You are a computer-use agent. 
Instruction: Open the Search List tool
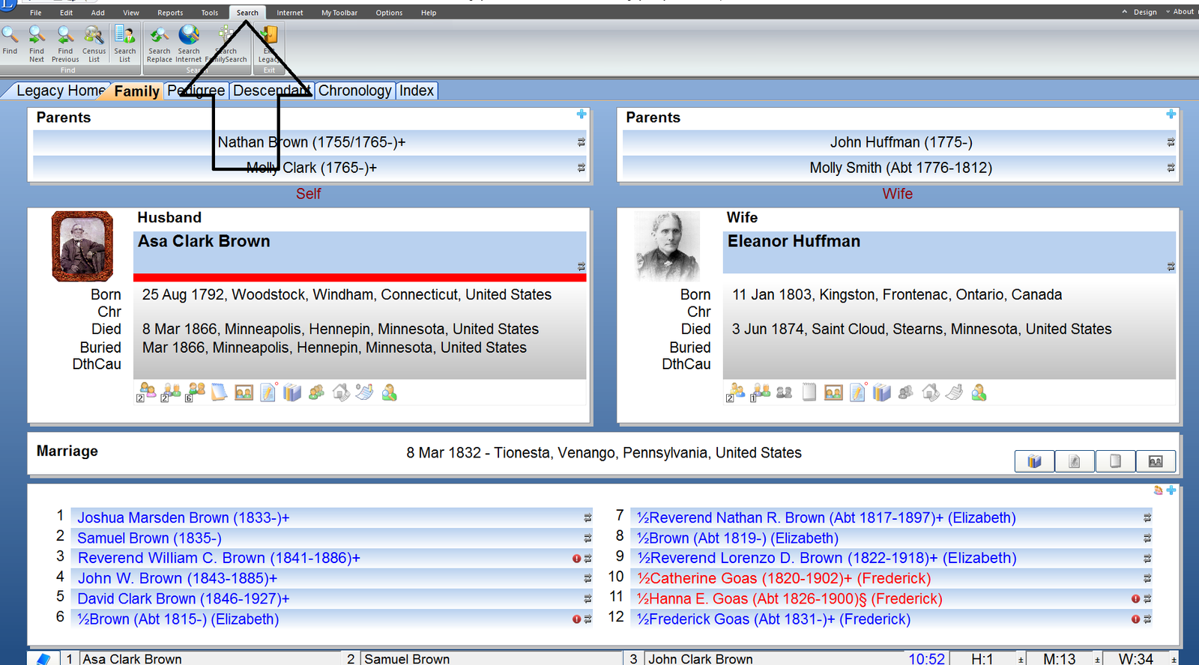click(x=125, y=34)
